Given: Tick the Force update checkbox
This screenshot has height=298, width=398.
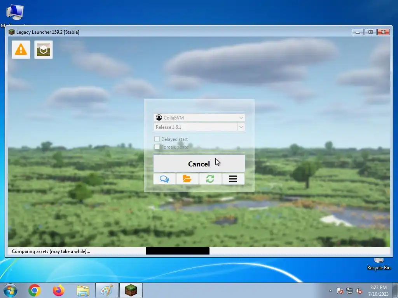Looking at the screenshot, I should (x=157, y=147).
